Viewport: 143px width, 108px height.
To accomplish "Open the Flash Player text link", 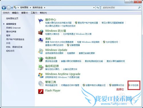I will (53, 91).
